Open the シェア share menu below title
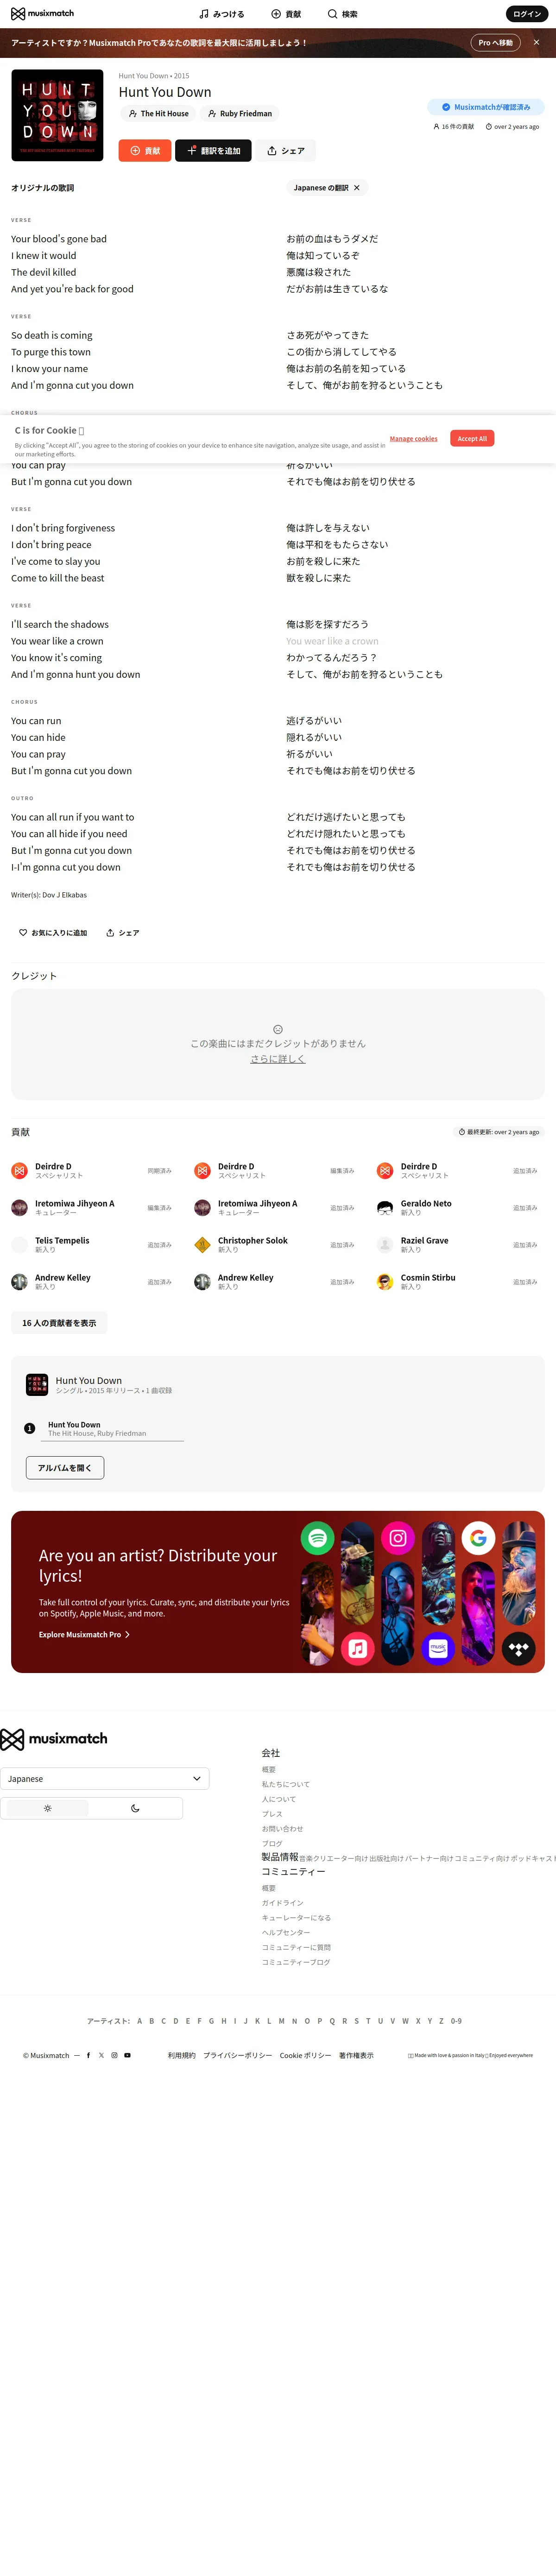The image size is (556, 2576). [x=286, y=151]
